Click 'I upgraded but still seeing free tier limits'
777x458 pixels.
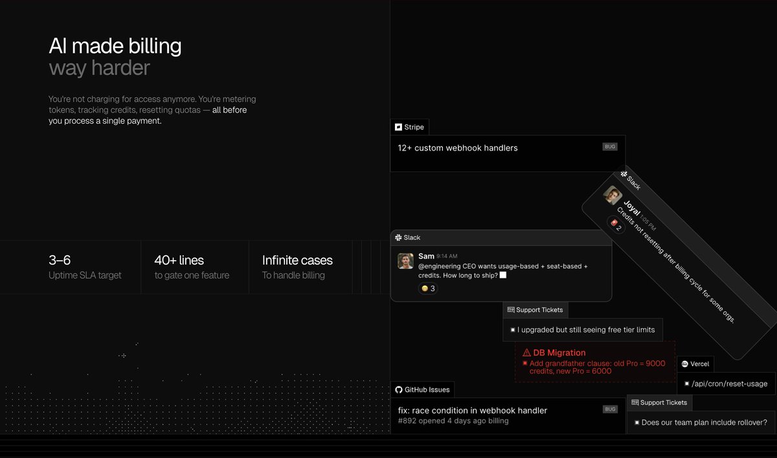[586, 330]
